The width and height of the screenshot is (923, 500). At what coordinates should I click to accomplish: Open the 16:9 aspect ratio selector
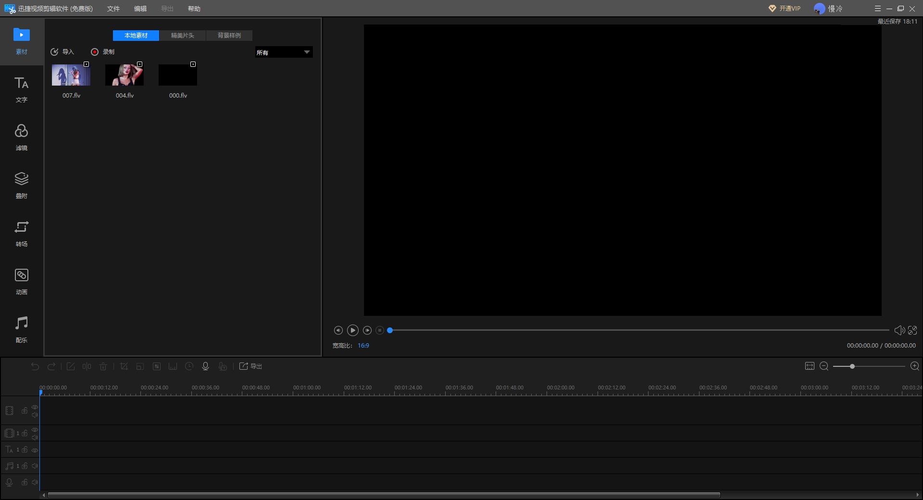tap(363, 346)
